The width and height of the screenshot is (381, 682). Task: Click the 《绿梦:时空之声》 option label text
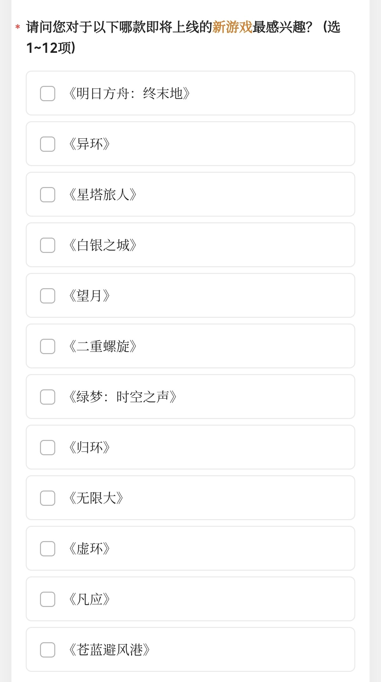[x=123, y=397]
